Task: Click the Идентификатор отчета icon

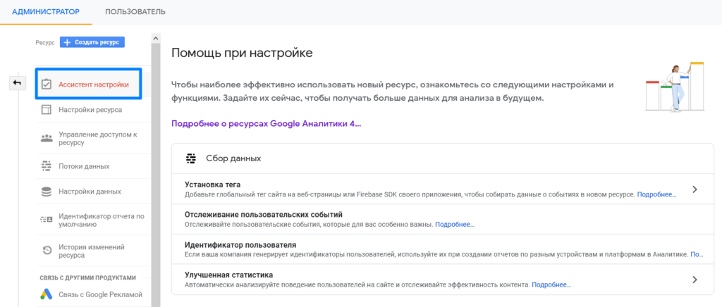Action: [x=46, y=220]
